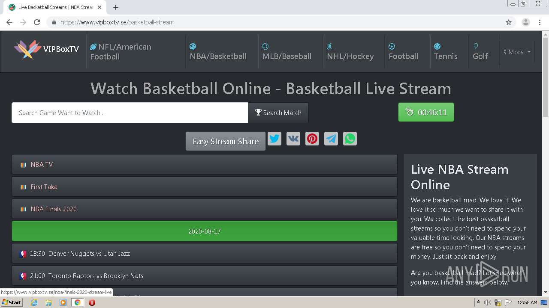Screen dimensions: 549x308
Task: Open the NBA TV stream link
Action: coord(205,164)
